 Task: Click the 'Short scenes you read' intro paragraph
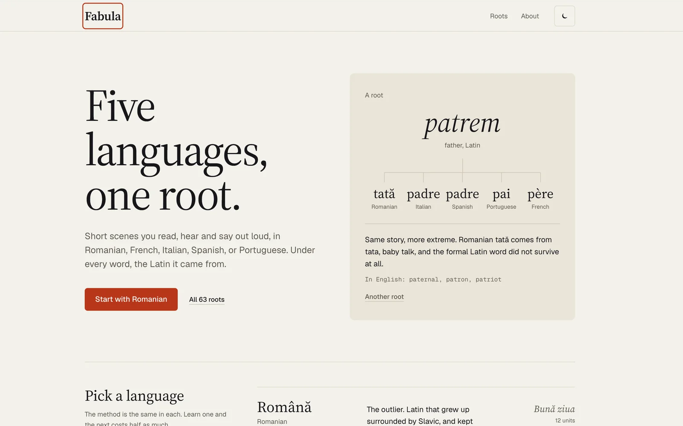click(x=200, y=250)
